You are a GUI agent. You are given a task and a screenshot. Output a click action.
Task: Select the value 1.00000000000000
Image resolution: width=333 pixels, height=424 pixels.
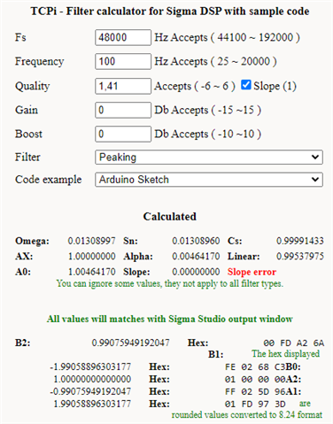click(92, 379)
